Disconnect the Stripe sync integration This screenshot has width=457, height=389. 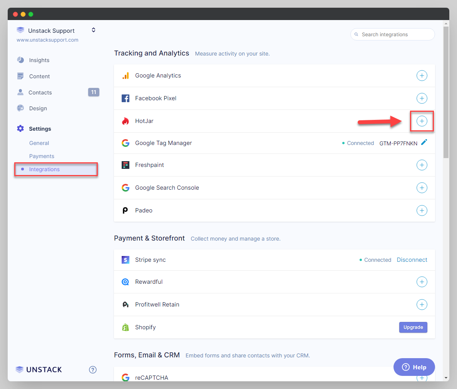pos(412,259)
